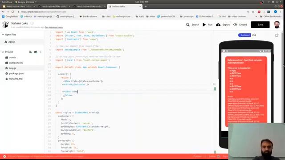Viewport: 285px width, 160px height.
Task: Edit project info icon beside forlorn cake
Action: [32, 23]
